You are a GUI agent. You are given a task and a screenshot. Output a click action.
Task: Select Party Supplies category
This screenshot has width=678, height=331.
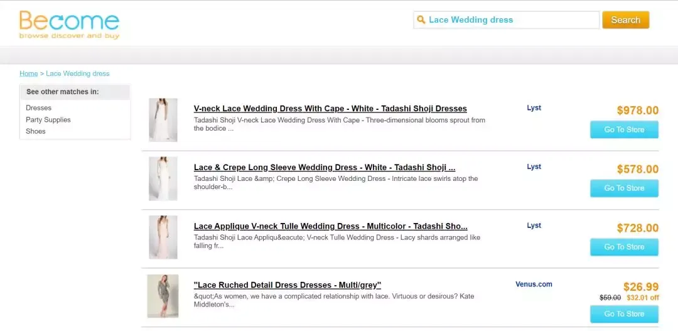[48, 119]
